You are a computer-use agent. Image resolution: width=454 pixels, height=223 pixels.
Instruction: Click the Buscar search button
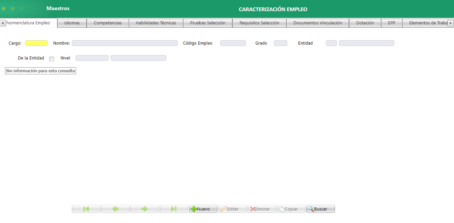[x=320, y=209]
